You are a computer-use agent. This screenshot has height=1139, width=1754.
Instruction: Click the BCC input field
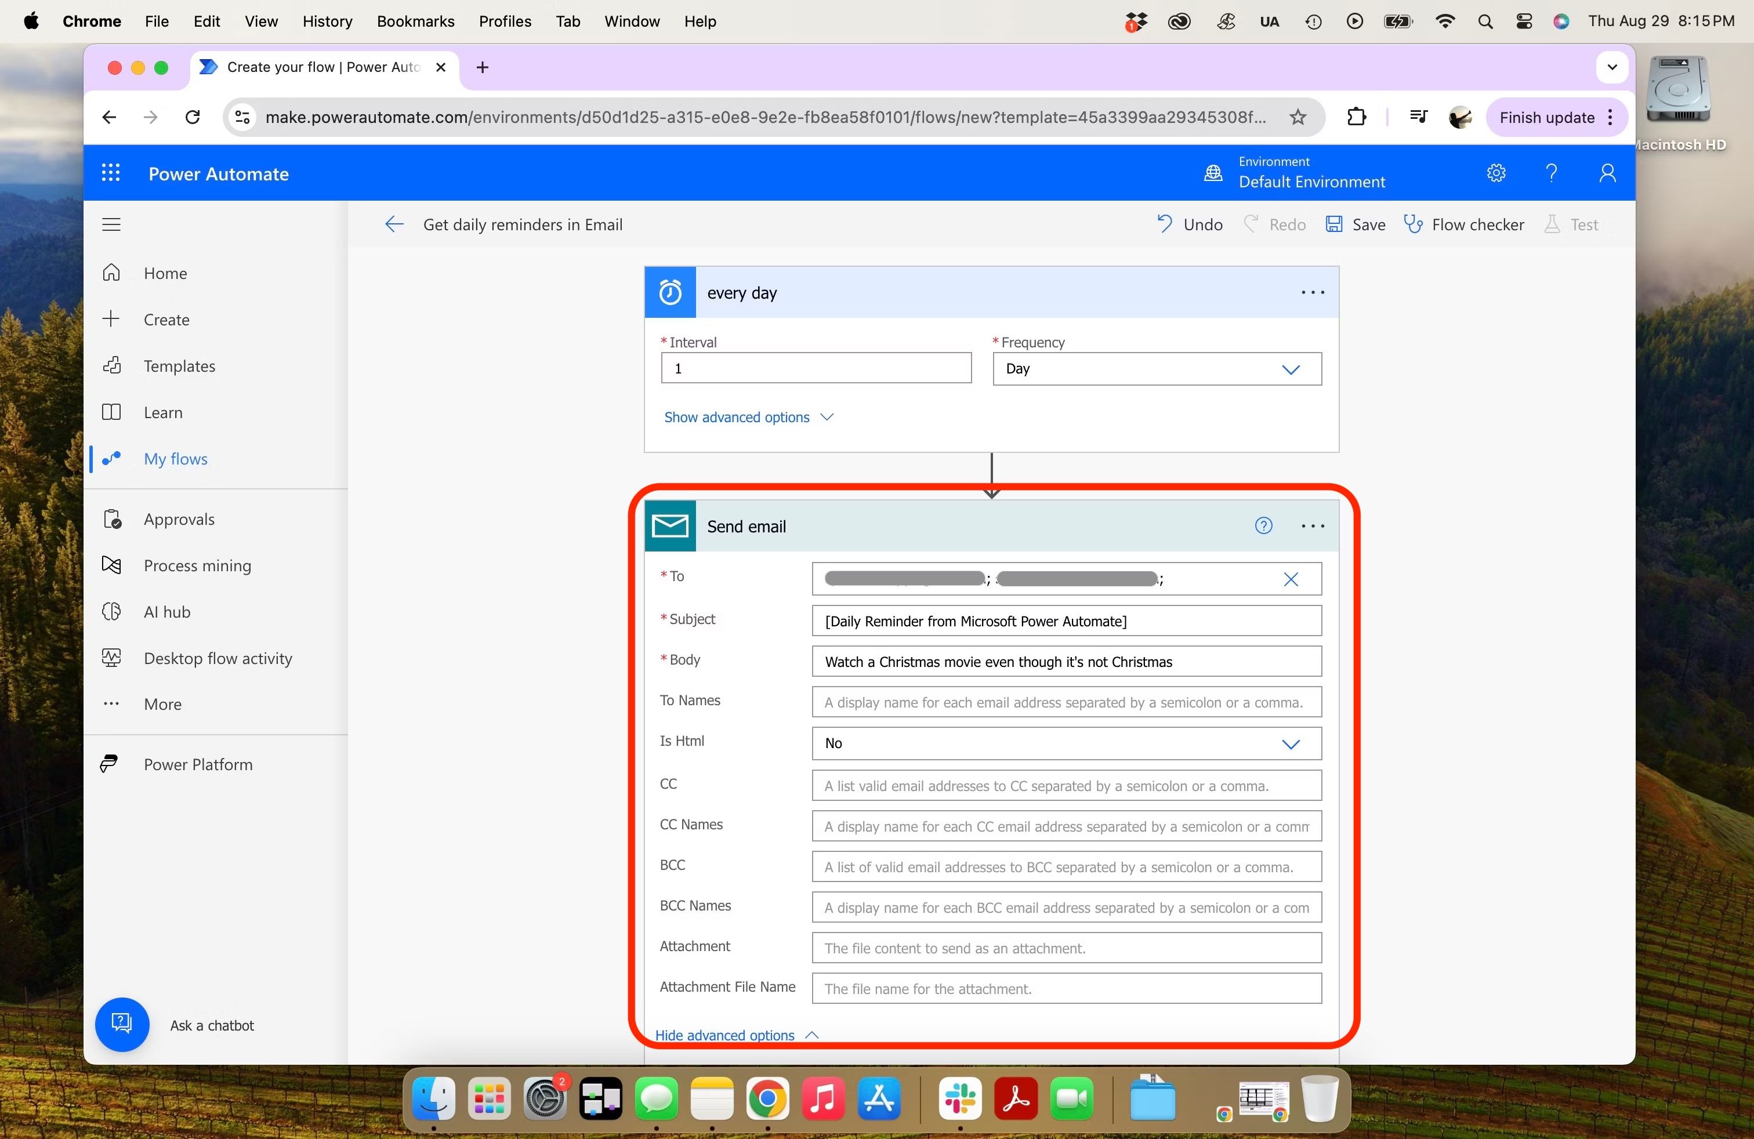coord(1067,867)
